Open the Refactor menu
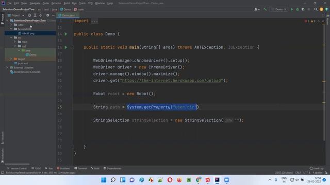 56,3
